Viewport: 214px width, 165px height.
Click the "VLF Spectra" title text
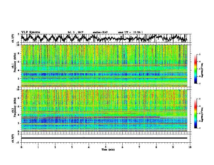pos(31,32)
